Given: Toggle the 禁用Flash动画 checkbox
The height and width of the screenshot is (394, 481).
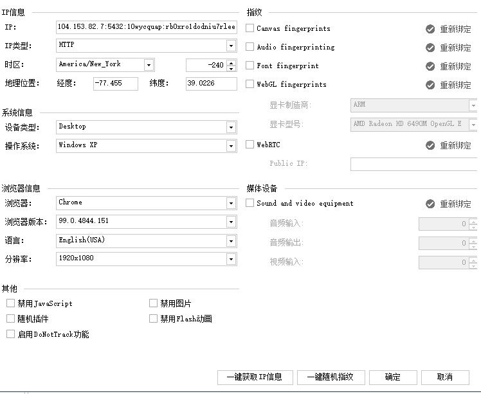Looking at the screenshot, I should (x=153, y=319).
